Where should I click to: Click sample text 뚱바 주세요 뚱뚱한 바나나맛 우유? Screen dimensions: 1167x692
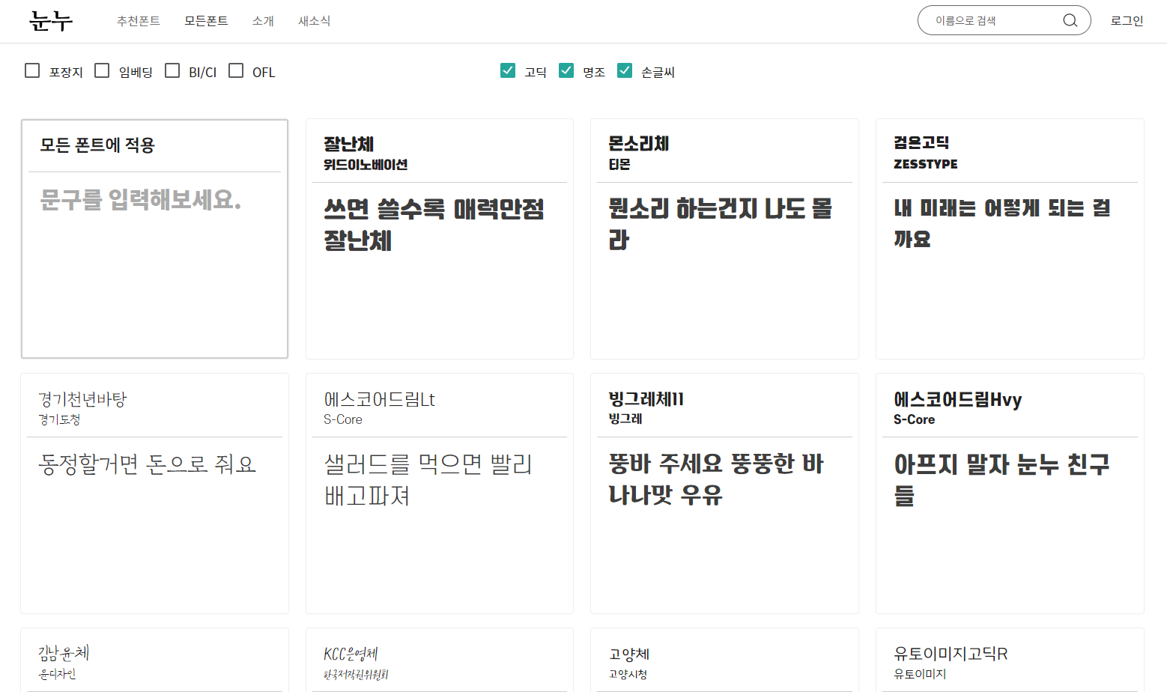tap(716, 479)
